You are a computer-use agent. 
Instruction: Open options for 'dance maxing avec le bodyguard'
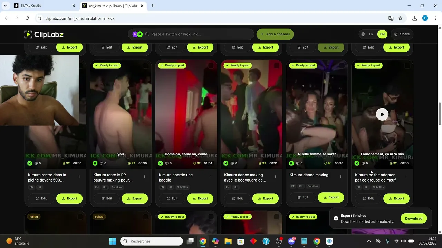pyautogui.click(x=275, y=176)
